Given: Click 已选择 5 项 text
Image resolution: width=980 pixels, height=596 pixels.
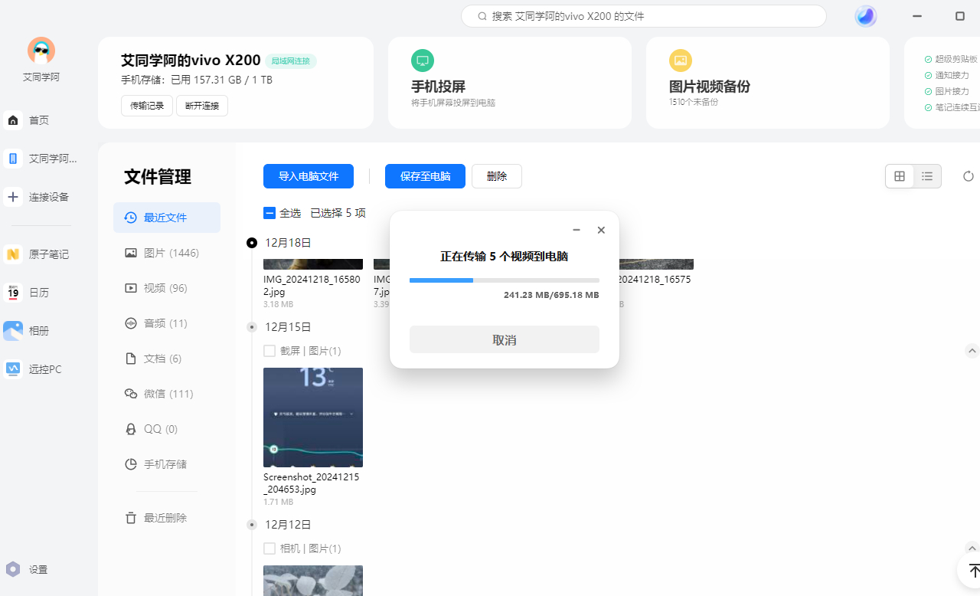Looking at the screenshot, I should point(338,213).
